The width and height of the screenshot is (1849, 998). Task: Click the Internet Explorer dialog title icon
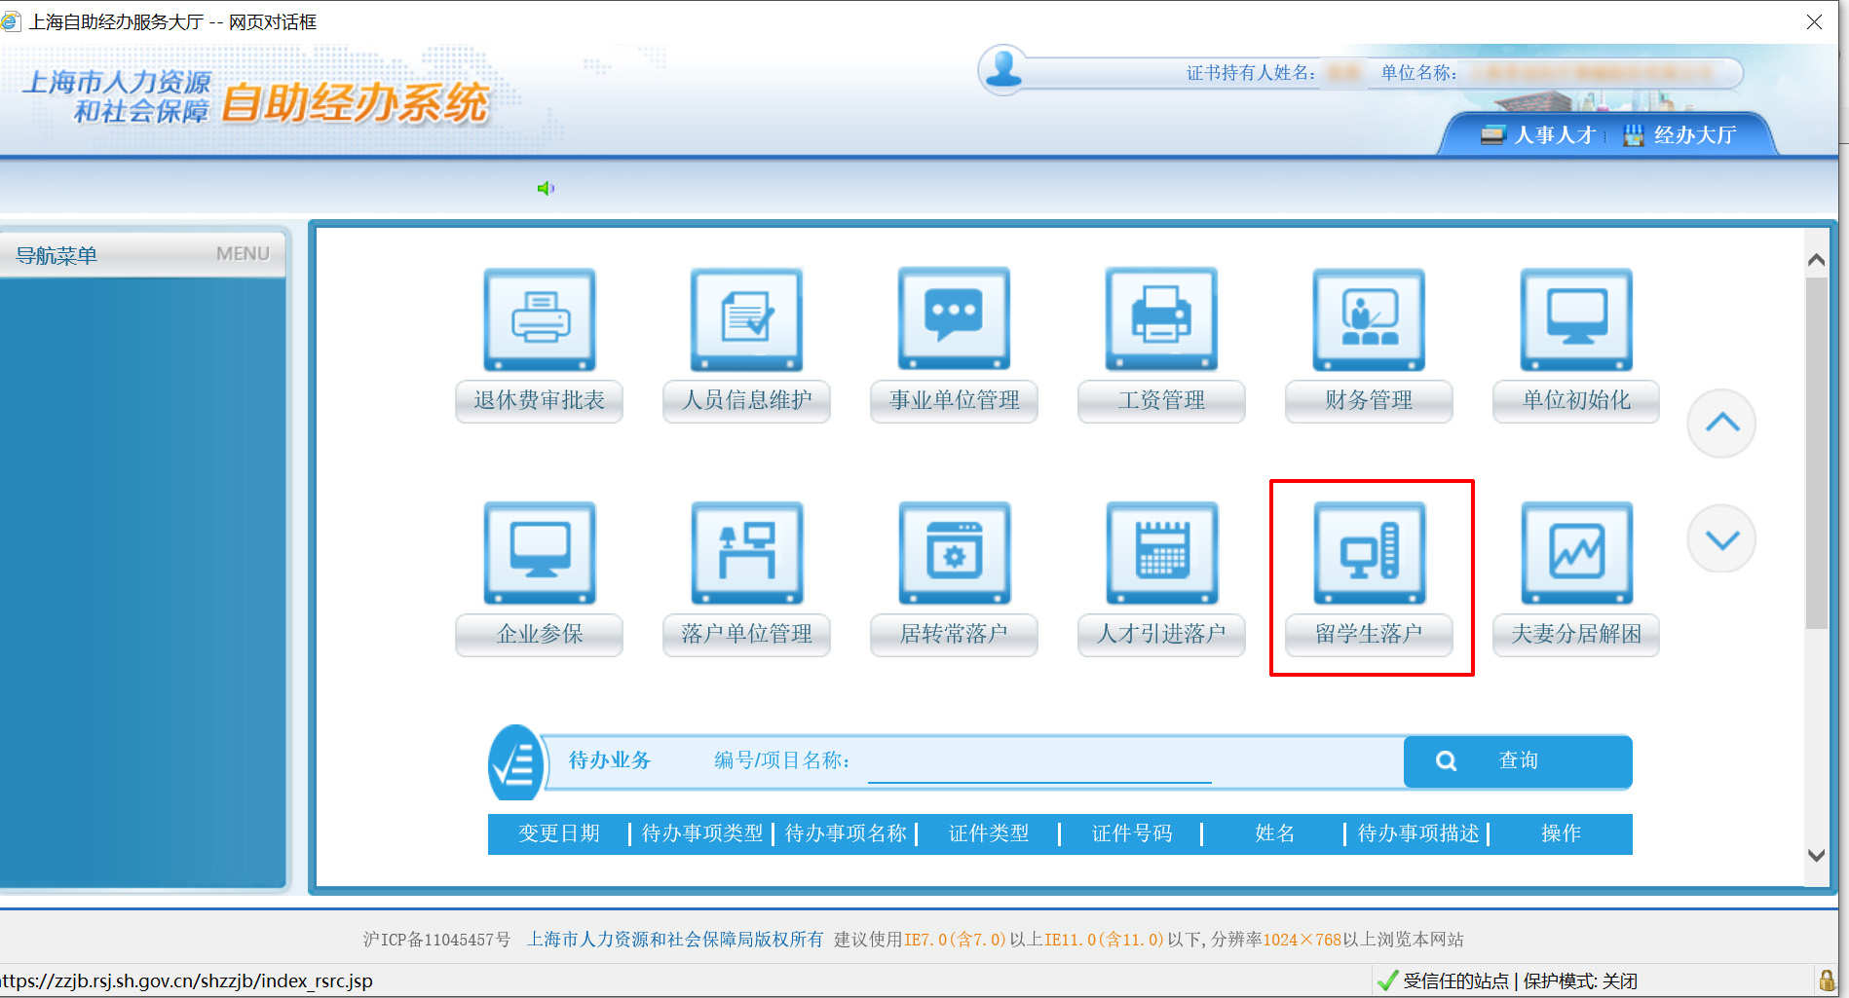11,21
